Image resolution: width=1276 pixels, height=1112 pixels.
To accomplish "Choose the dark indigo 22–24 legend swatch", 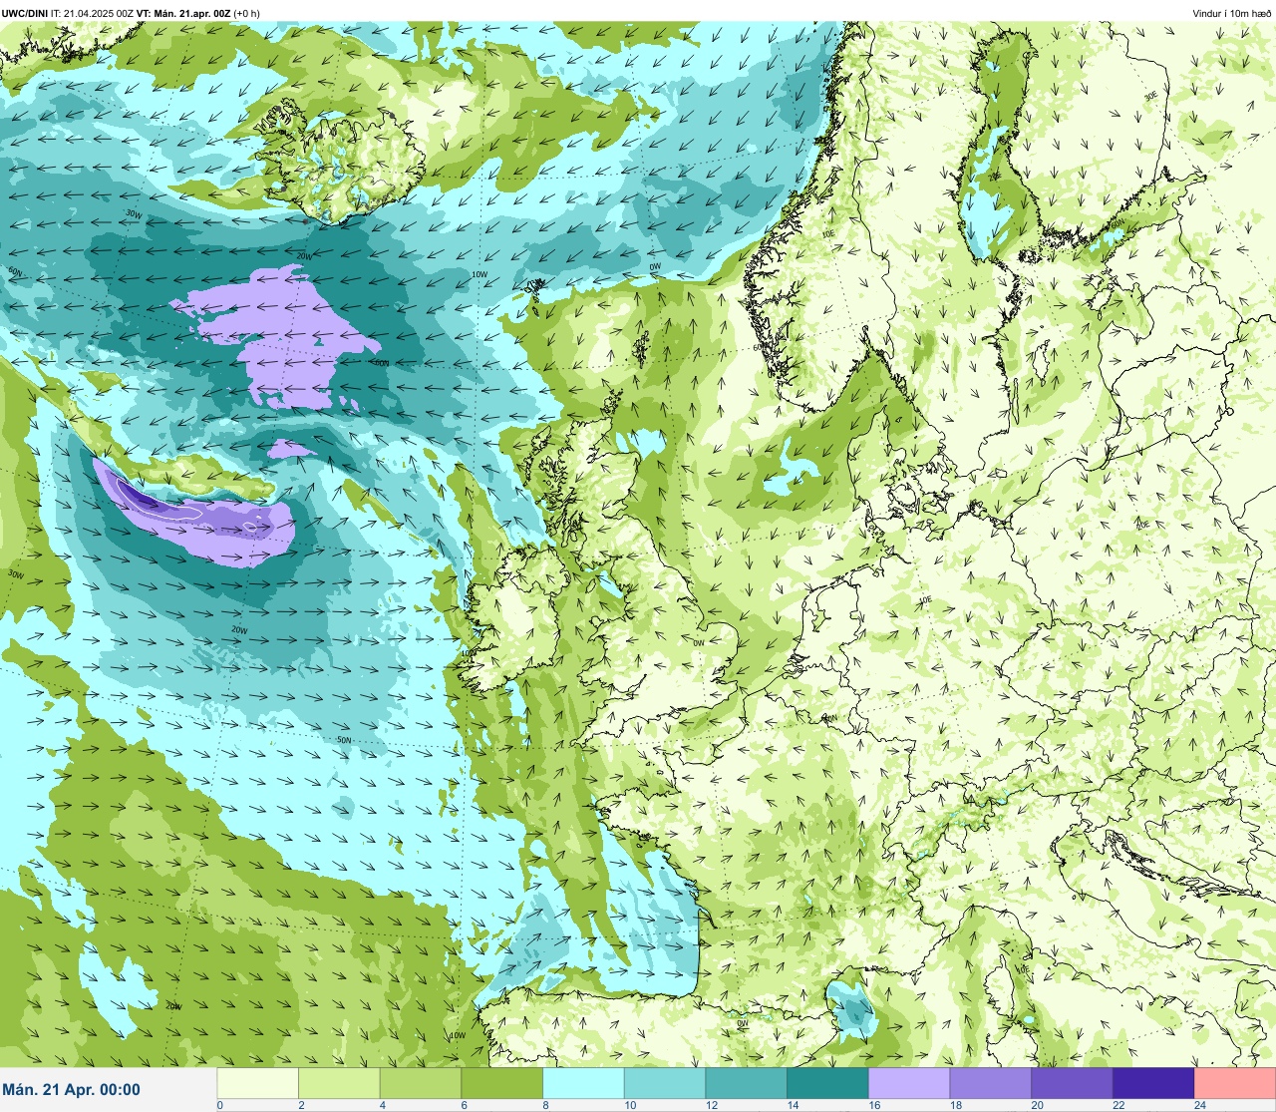I will tap(1153, 1083).
